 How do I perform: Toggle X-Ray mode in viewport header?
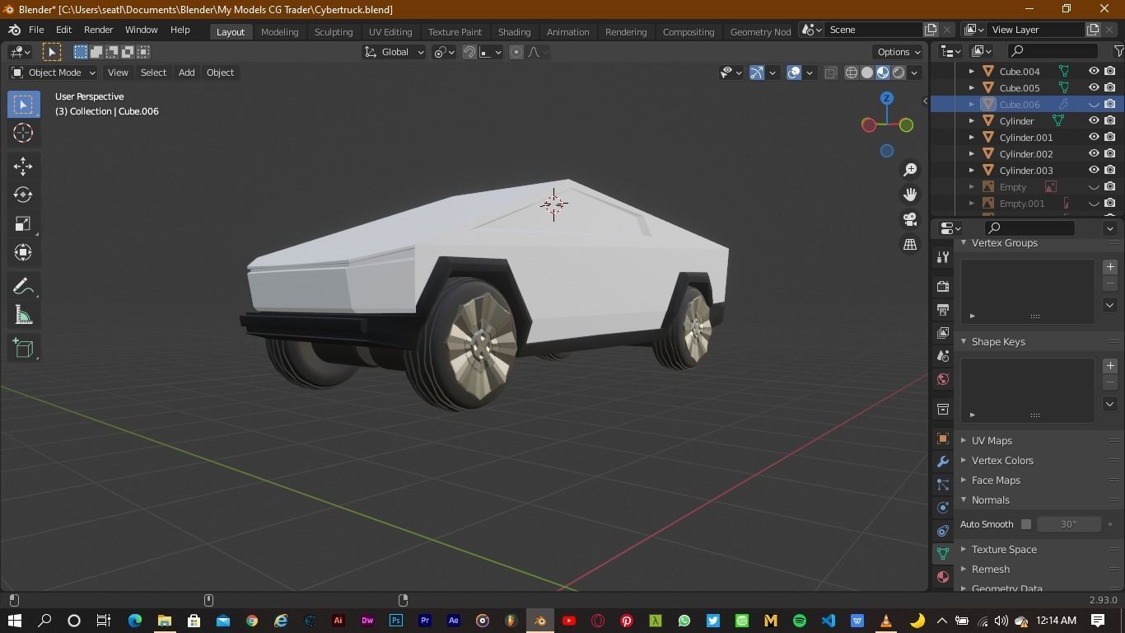tap(830, 73)
